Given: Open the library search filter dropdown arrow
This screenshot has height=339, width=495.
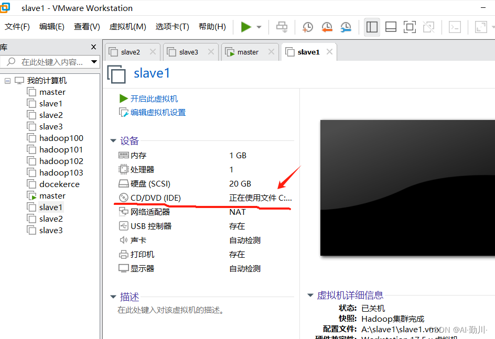Looking at the screenshot, I should pos(94,62).
